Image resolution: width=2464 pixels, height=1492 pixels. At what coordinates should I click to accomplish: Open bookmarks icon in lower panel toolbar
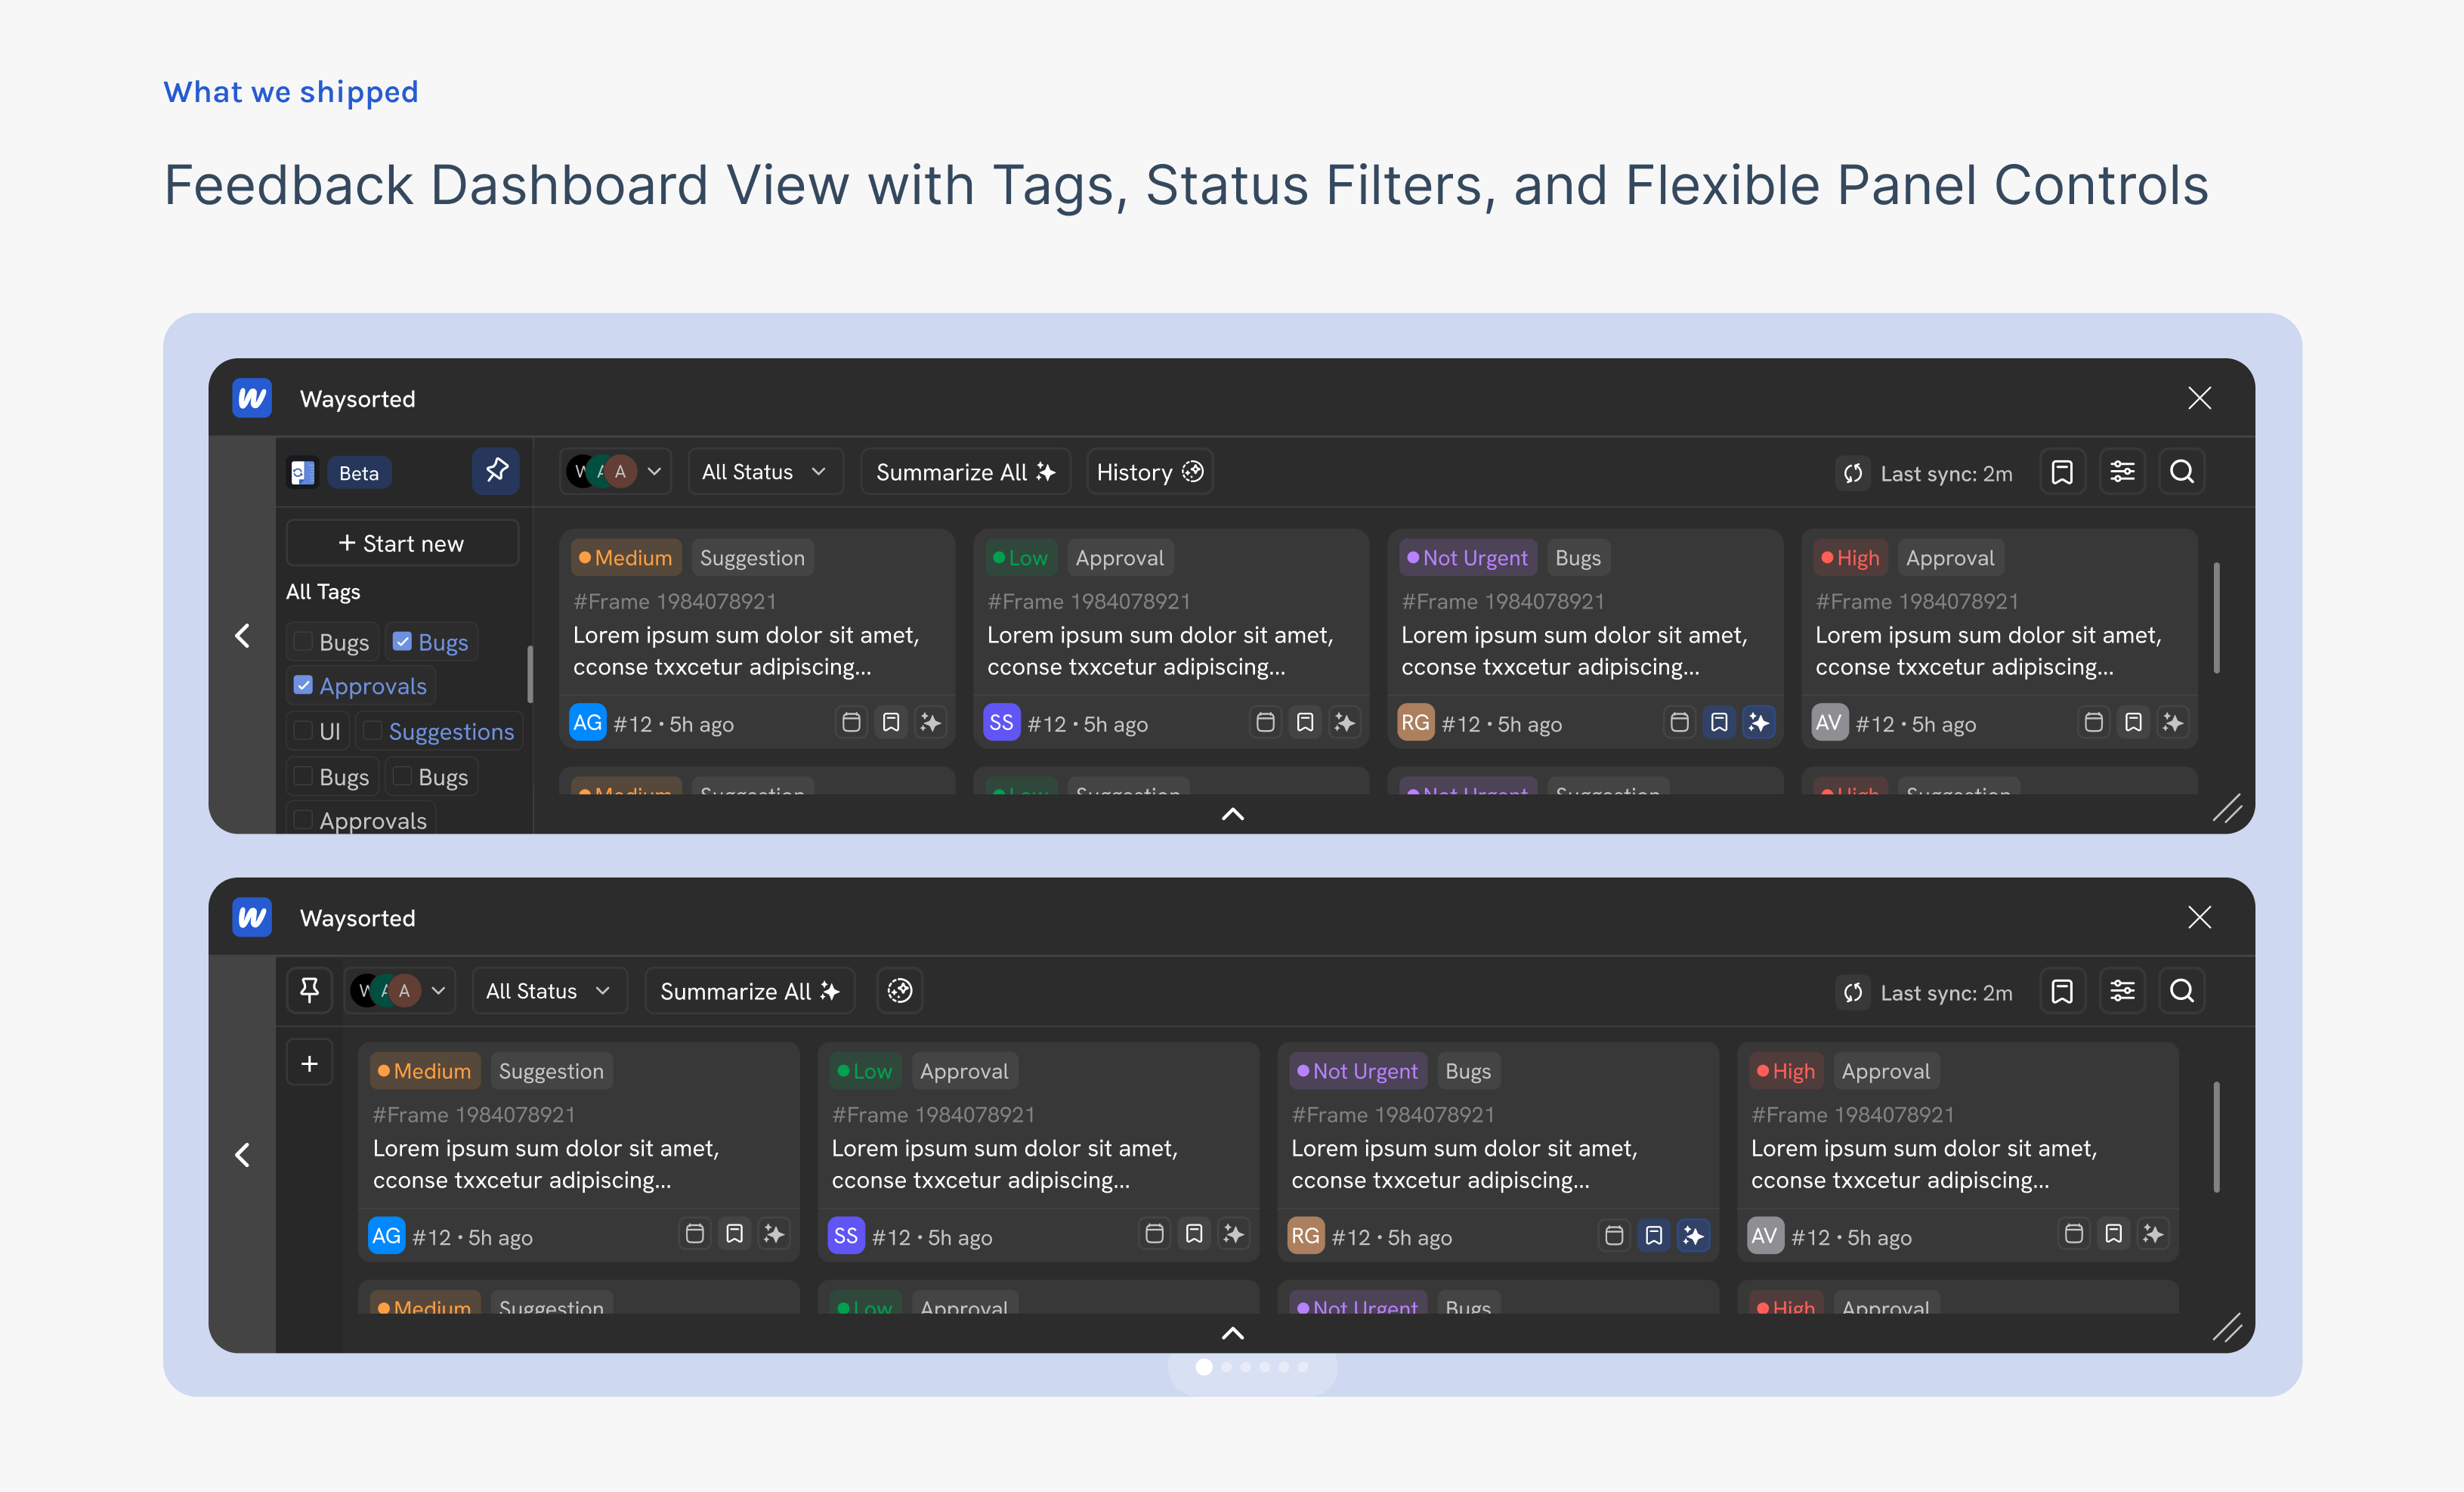(2062, 991)
